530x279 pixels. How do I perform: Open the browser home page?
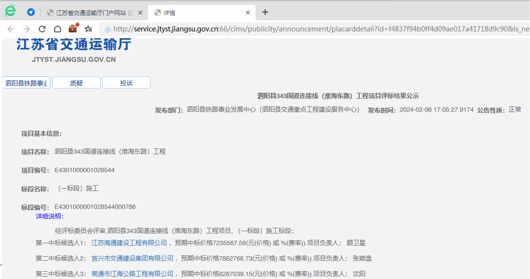57,29
